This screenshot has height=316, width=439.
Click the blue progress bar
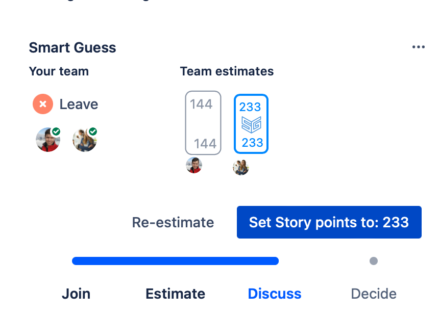point(175,260)
